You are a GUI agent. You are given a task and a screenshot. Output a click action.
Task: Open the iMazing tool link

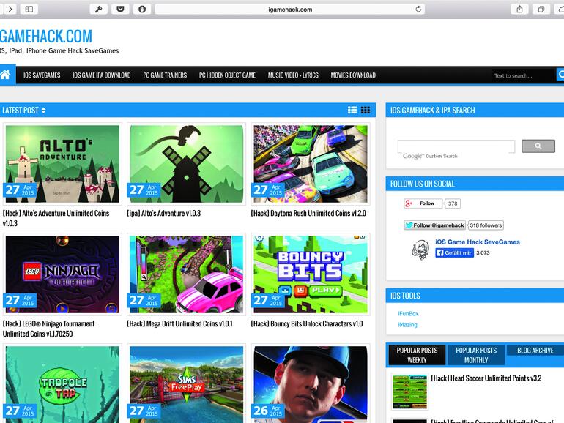tap(407, 324)
